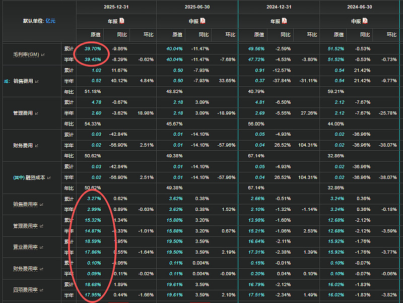
Task: Open the PDF for the 2025-06-30 interim report
Action: click(x=203, y=21)
